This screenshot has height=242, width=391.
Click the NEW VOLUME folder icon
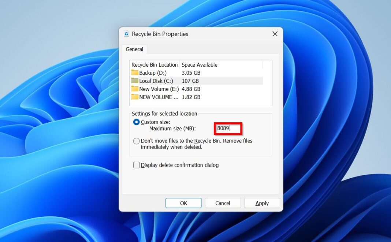tap(134, 97)
